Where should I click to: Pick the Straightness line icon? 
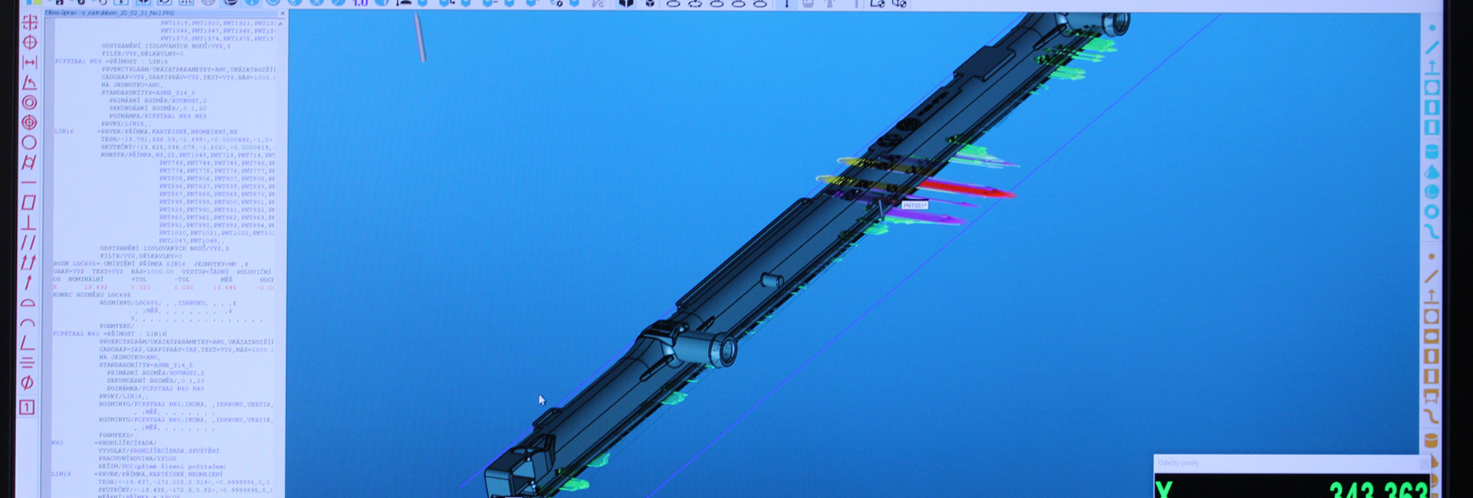29,182
